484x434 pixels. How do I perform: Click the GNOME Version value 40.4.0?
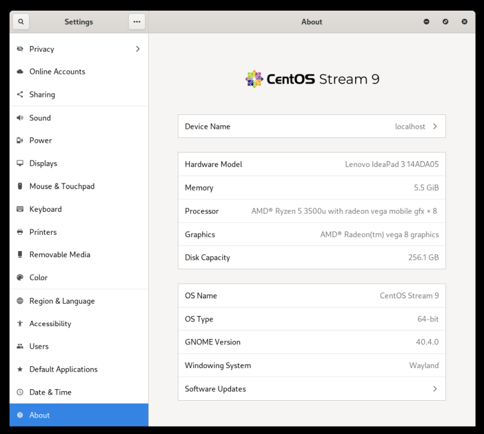point(427,342)
